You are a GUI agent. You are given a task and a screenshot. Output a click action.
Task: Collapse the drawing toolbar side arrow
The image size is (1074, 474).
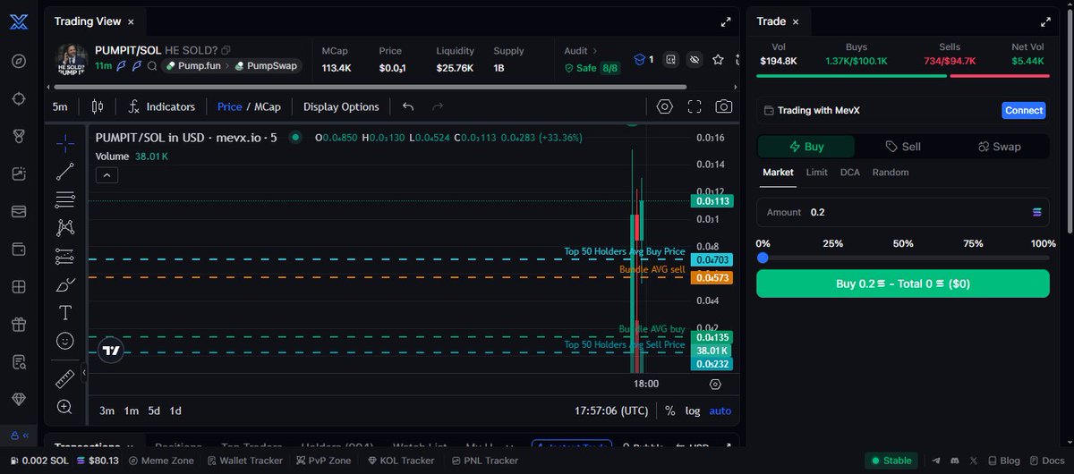(83, 373)
